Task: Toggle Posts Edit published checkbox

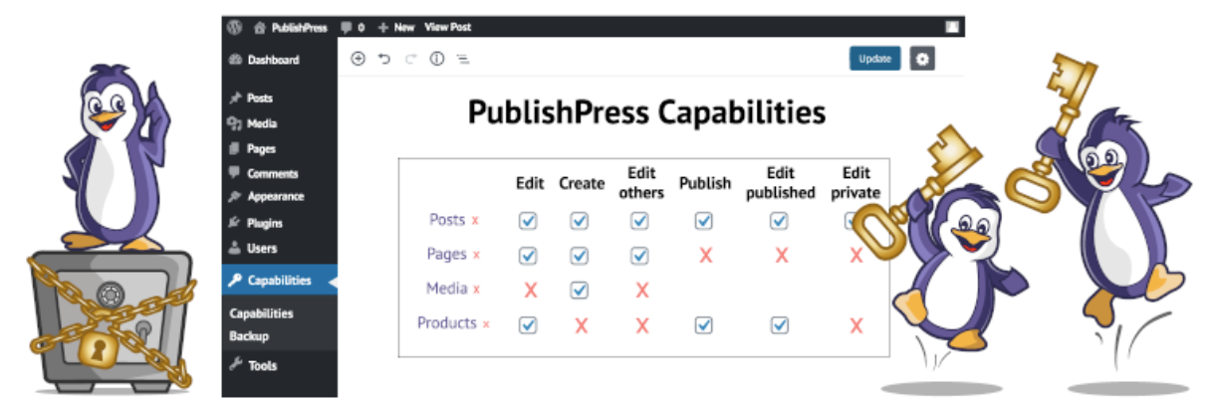Action: pos(780,221)
